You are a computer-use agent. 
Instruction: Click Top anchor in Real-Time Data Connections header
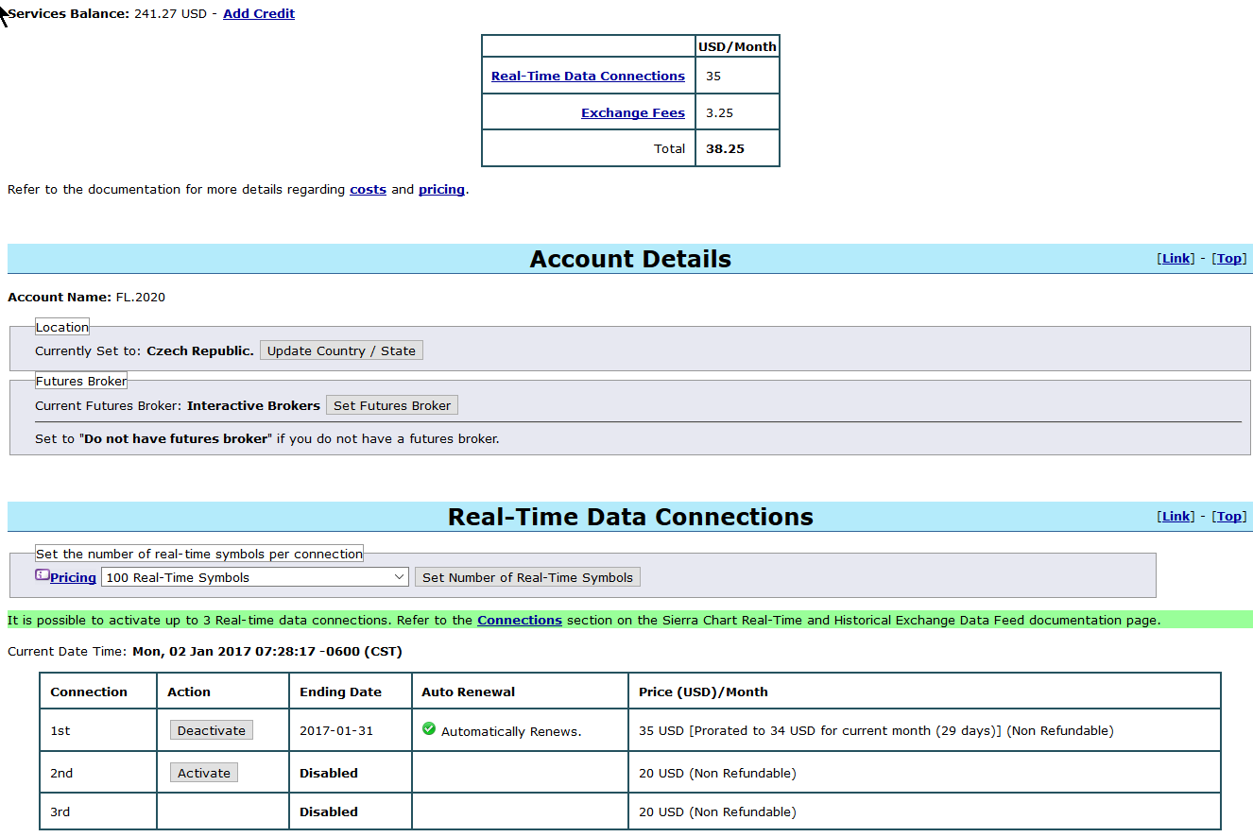coord(1229,517)
